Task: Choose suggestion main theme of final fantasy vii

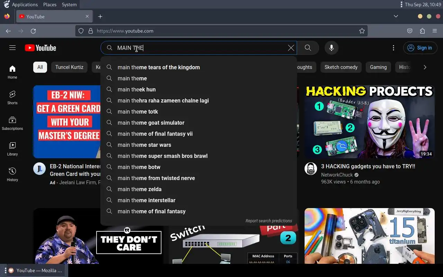Action: click(x=199, y=134)
